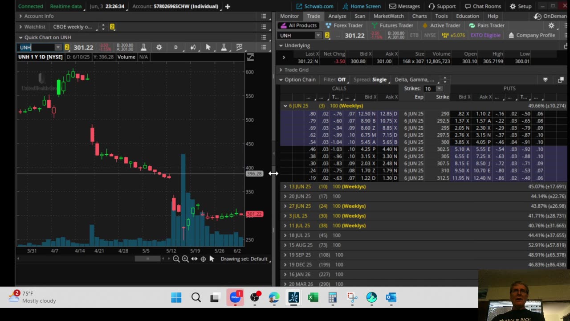
Task: Expand the Account Info section
Action: point(20,16)
